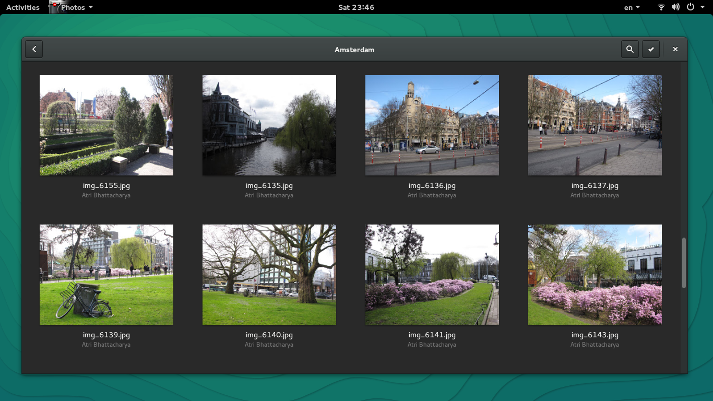View the street scene img_6136.jpg
The height and width of the screenshot is (401, 713).
[432, 125]
